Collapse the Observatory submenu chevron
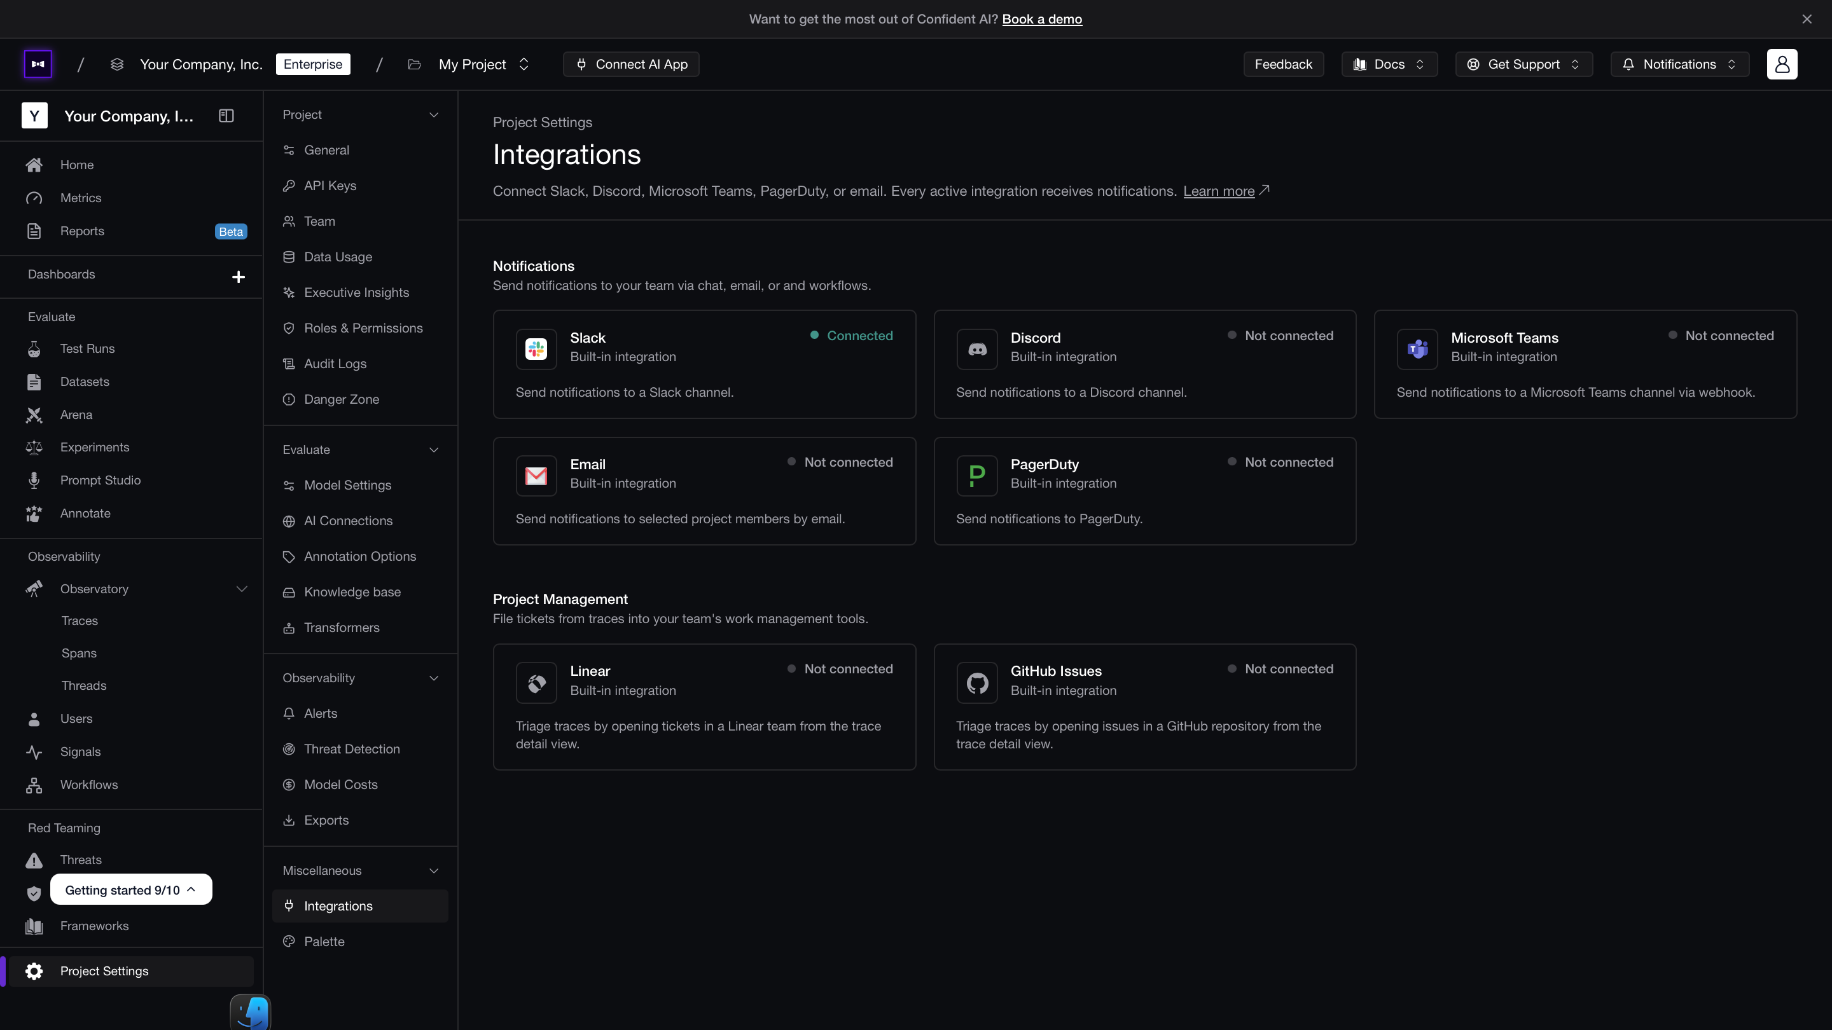Viewport: 1832px width, 1030px height. pos(242,589)
